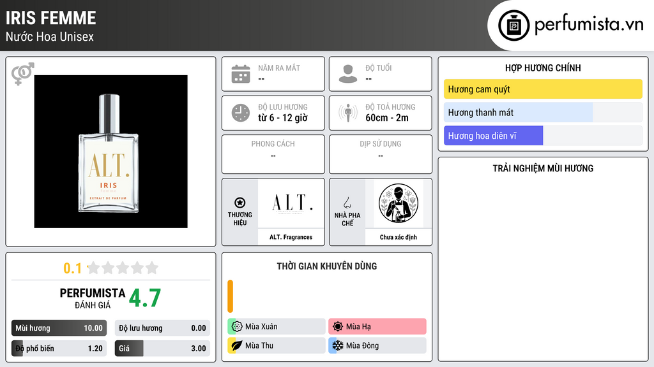
Task: Click the sillage icon beside Độ Toả Hương
Action: pos(348,113)
